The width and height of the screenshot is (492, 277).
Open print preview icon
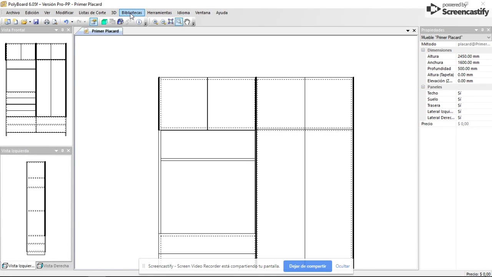tap(55, 22)
